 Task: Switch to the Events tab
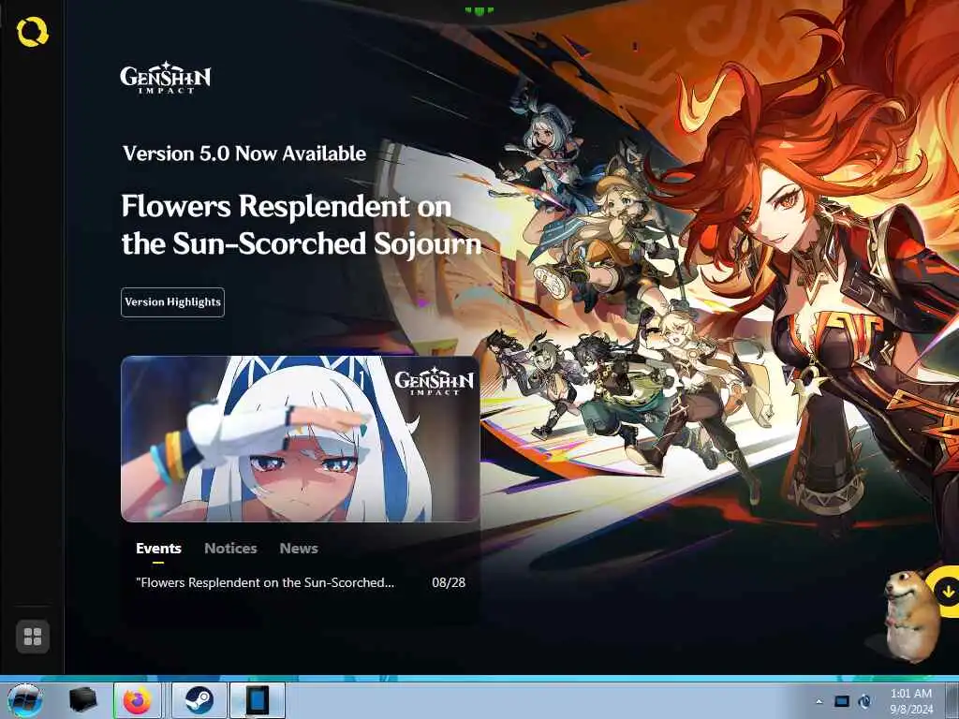(x=158, y=549)
